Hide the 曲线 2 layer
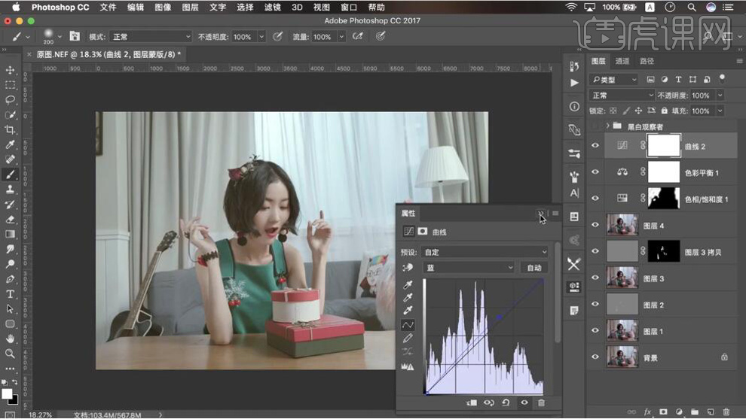This screenshot has width=746, height=419. tap(595, 146)
